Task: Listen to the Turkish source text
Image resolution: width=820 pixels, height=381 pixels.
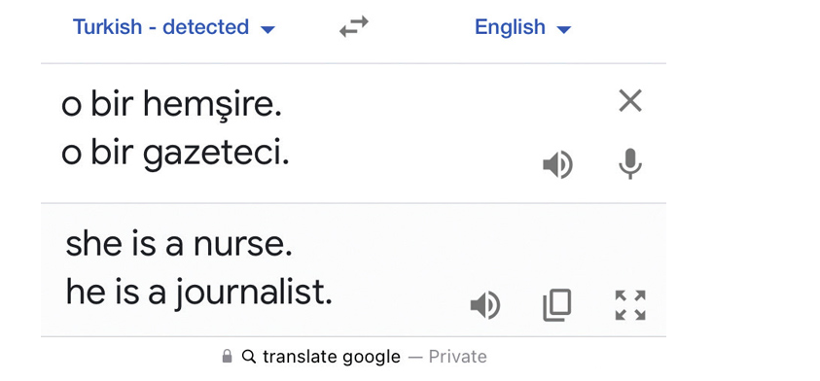Action: 558,164
